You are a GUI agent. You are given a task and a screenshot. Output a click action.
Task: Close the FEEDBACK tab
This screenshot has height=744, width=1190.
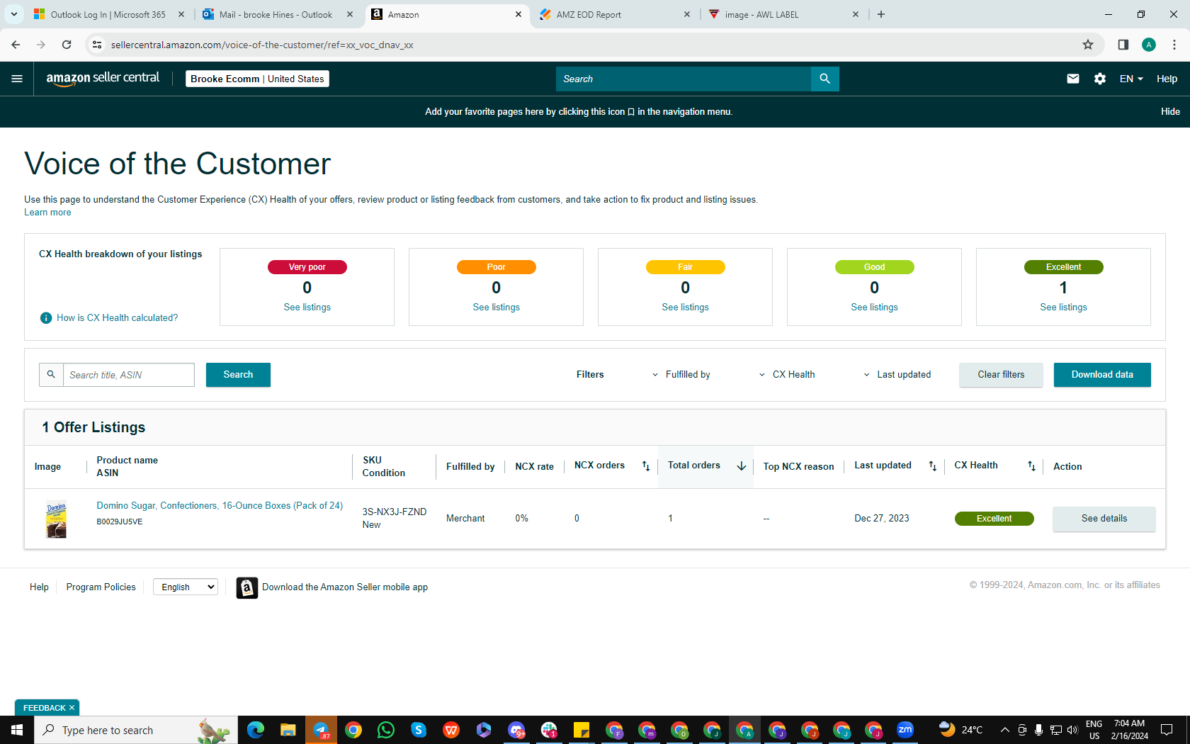[72, 708]
